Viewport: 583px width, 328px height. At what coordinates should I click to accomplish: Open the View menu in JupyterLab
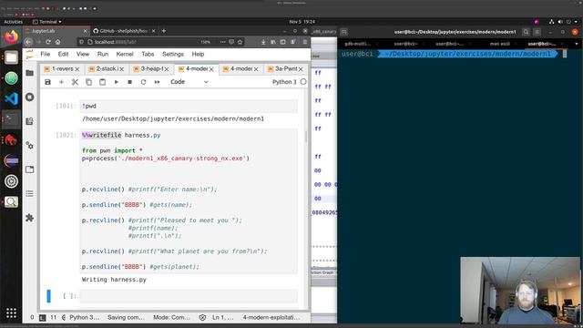click(x=83, y=54)
